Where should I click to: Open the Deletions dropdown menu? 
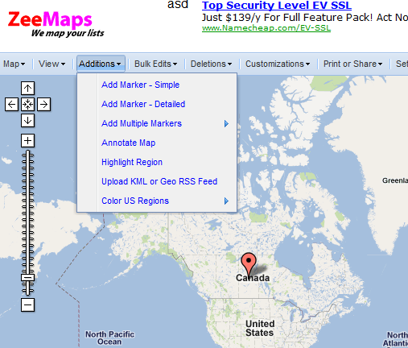211,64
